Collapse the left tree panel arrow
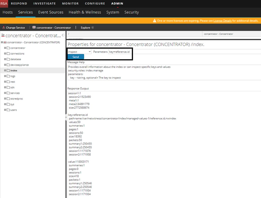Image resolution: width=261 pixels, height=198 pixels. [x=63, y=35]
